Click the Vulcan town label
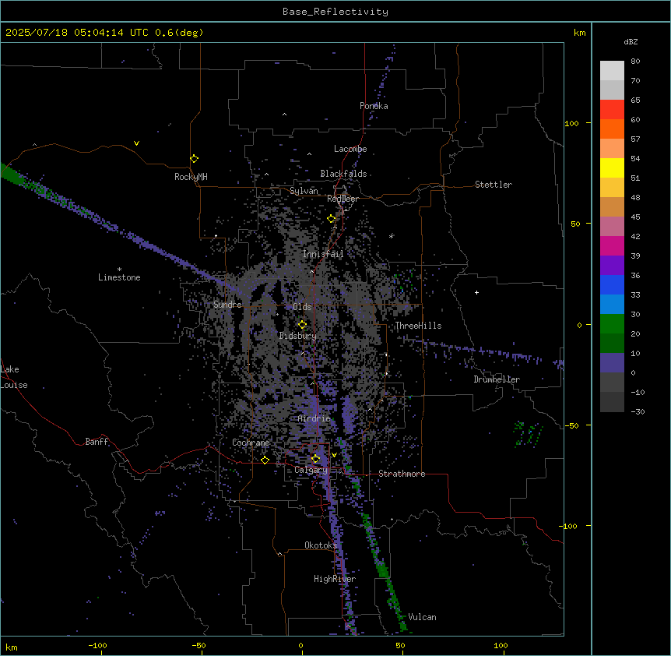 tap(422, 617)
